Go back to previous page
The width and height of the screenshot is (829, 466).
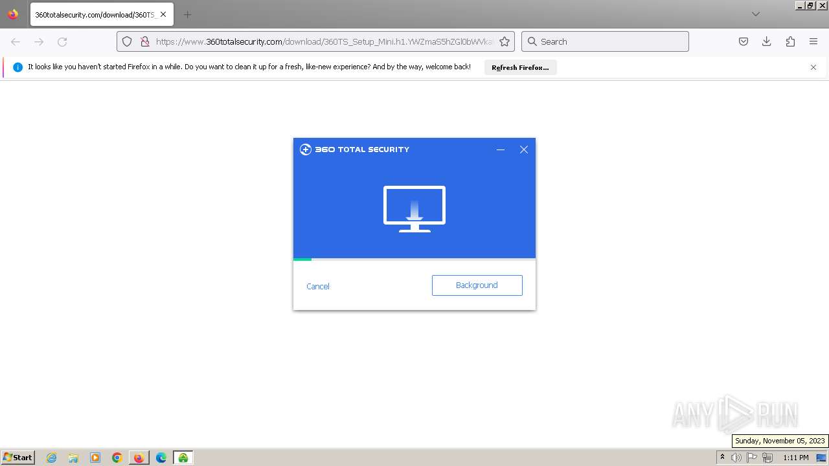coord(16,41)
